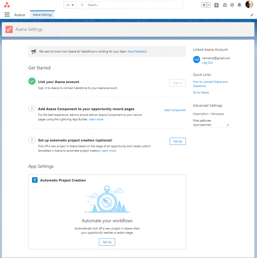The image size is (257, 258).
Task: Open the Setup gear icon
Action: (232, 5)
